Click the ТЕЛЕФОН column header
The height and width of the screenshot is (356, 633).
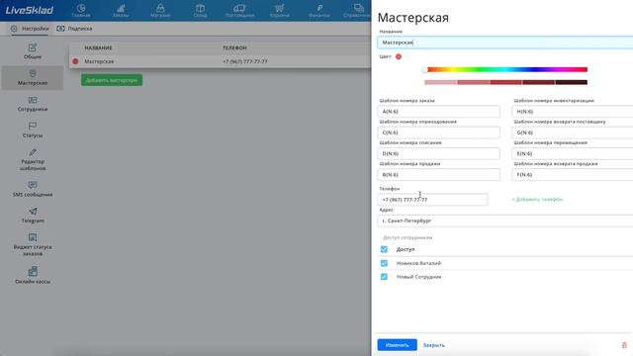(x=234, y=47)
